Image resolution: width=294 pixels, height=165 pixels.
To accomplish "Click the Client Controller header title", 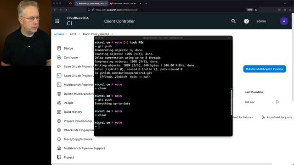I will pos(119,21).
